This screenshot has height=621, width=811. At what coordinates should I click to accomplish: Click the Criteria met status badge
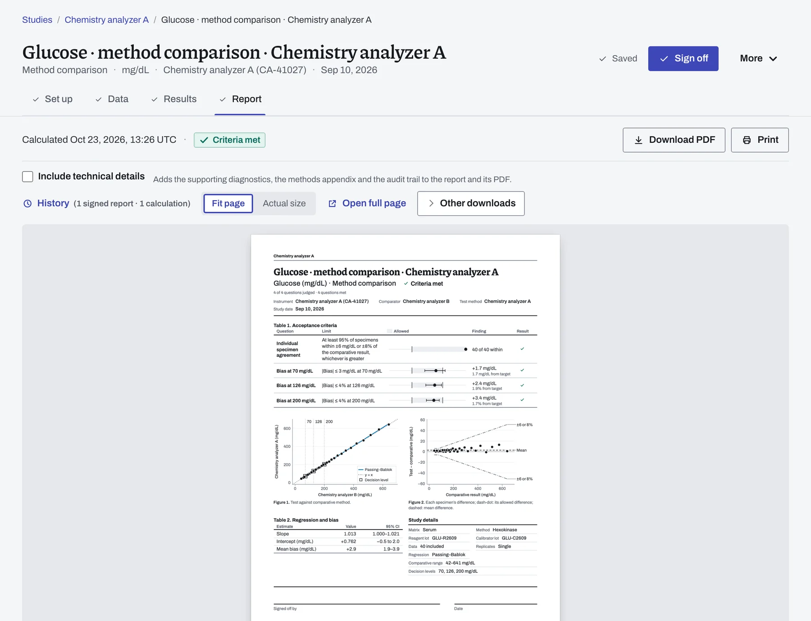coord(230,140)
